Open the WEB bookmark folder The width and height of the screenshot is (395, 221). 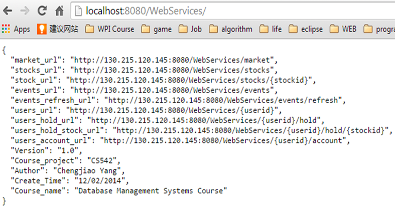coord(343,29)
